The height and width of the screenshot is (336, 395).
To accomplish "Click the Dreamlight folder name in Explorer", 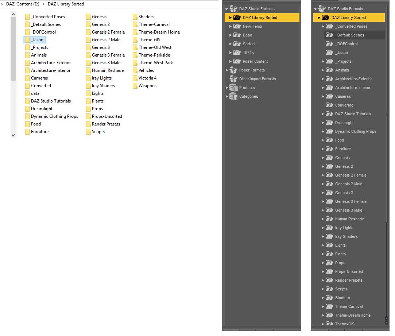I will coord(42,109).
